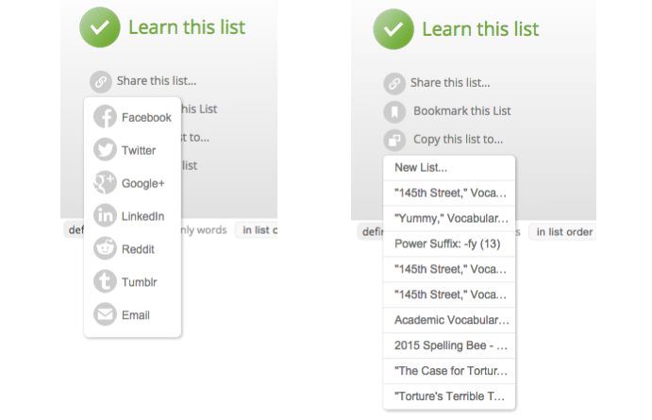Screen dimensions: 652x420
Task: Click the Facebook share icon
Action: (105, 118)
